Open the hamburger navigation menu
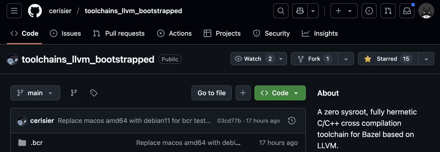 14,11
